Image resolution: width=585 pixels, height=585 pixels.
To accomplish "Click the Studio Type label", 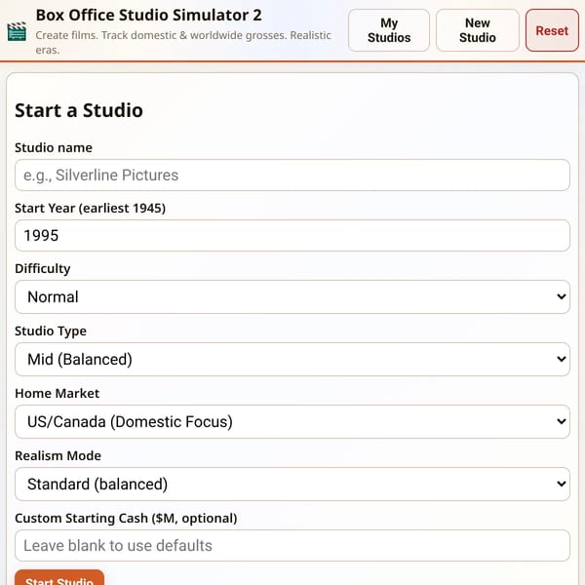I will (x=51, y=331).
